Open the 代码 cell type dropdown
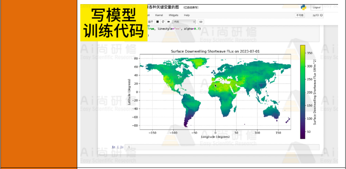 point(184,22)
